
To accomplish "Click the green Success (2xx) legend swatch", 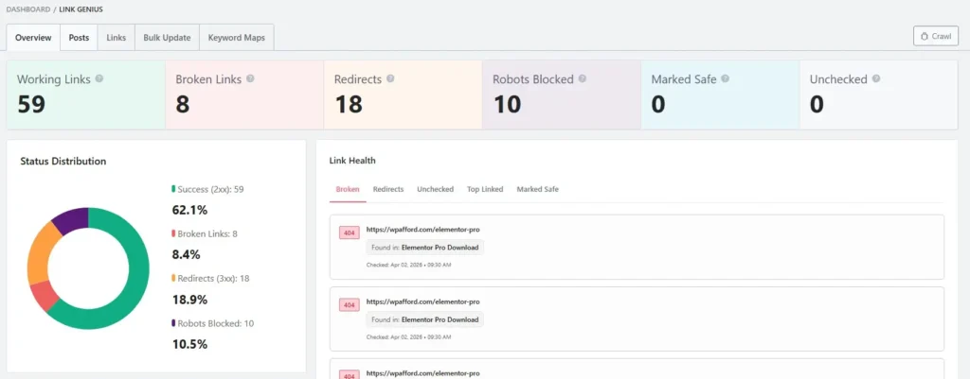I will click(173, 189).
